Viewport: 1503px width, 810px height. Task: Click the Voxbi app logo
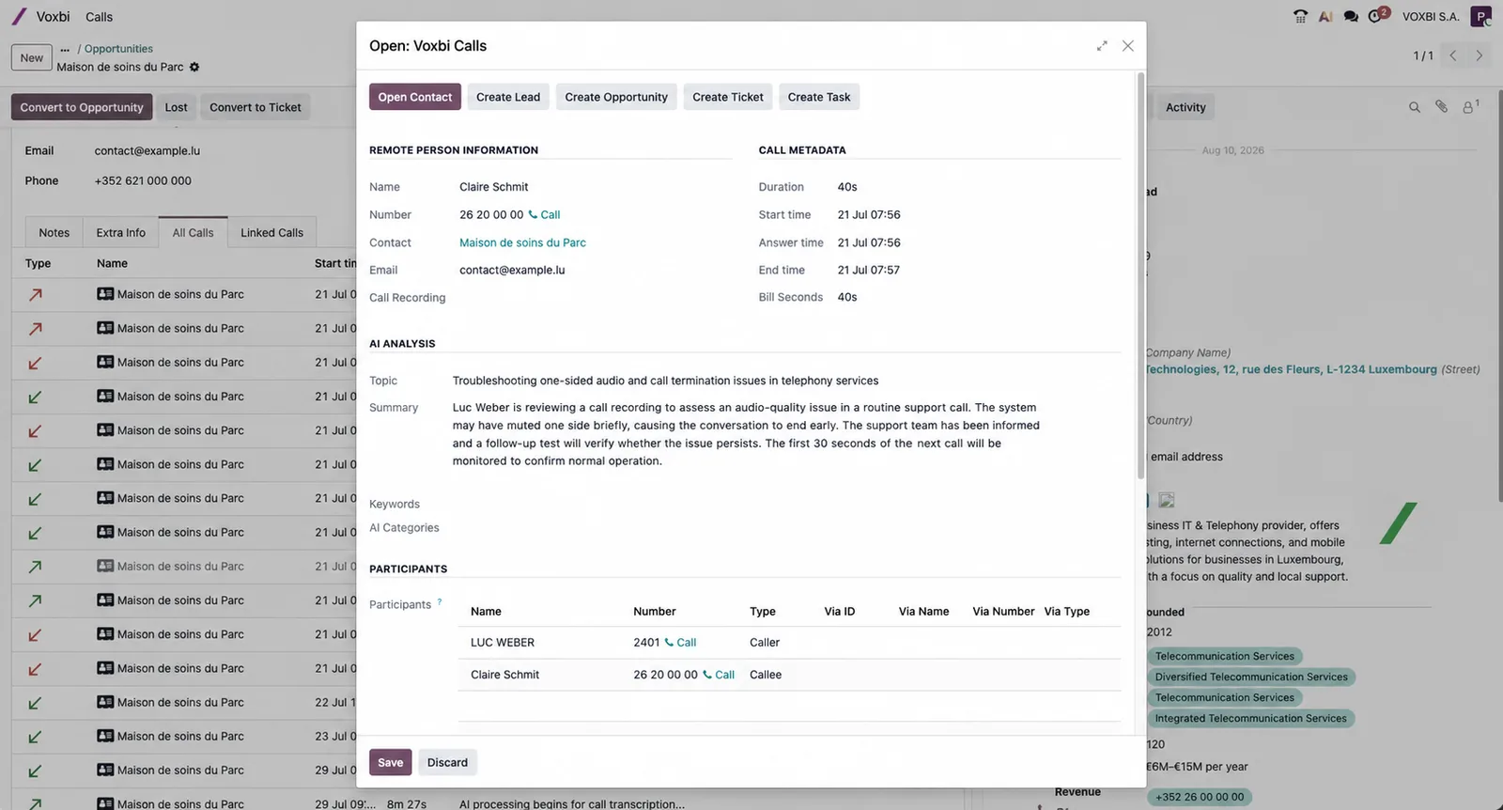click(x=19, y=16)
